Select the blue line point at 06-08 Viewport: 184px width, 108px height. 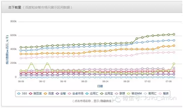(21, 50)
